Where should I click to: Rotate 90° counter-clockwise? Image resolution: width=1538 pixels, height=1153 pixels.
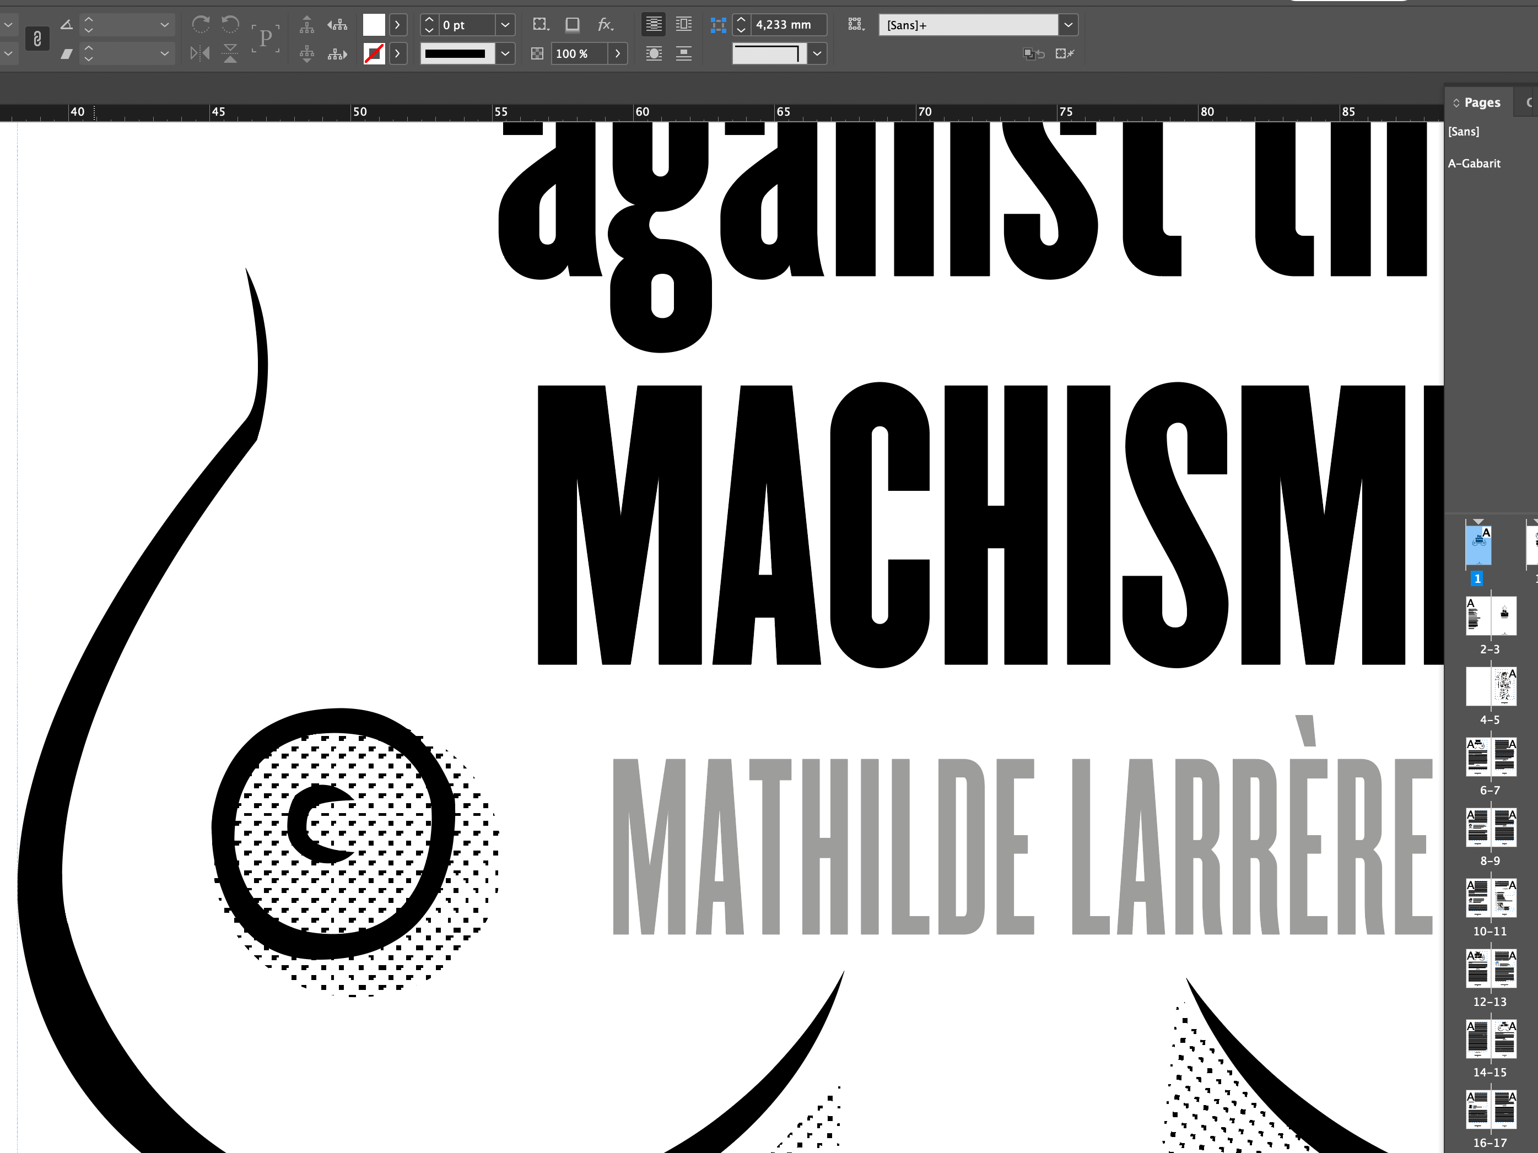point(230,25)
